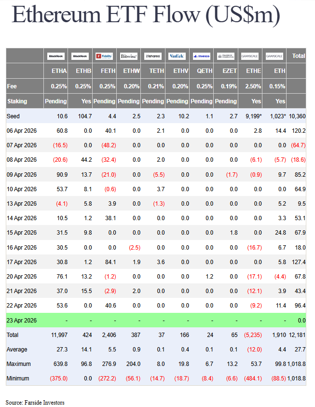Select the Fee row label

[x=12, y=86]
